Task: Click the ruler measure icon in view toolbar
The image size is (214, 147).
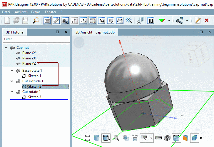Action: [158, 138]
